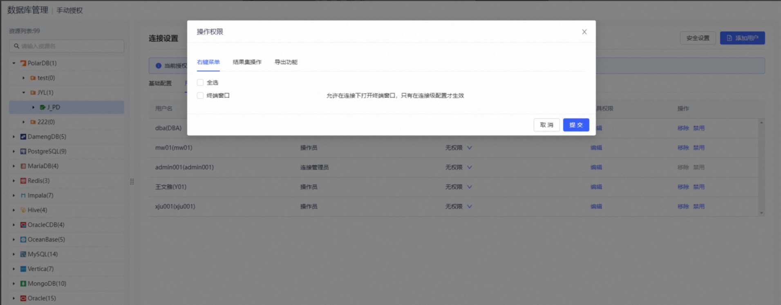Click the 取消 button
781x305 pixels.
pos(547,125)
